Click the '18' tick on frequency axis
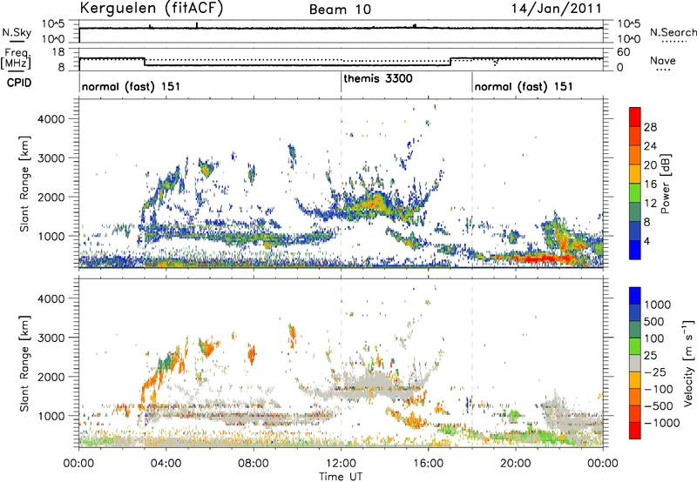The height and width of the screenshot is (482, 697). point(58,52)
